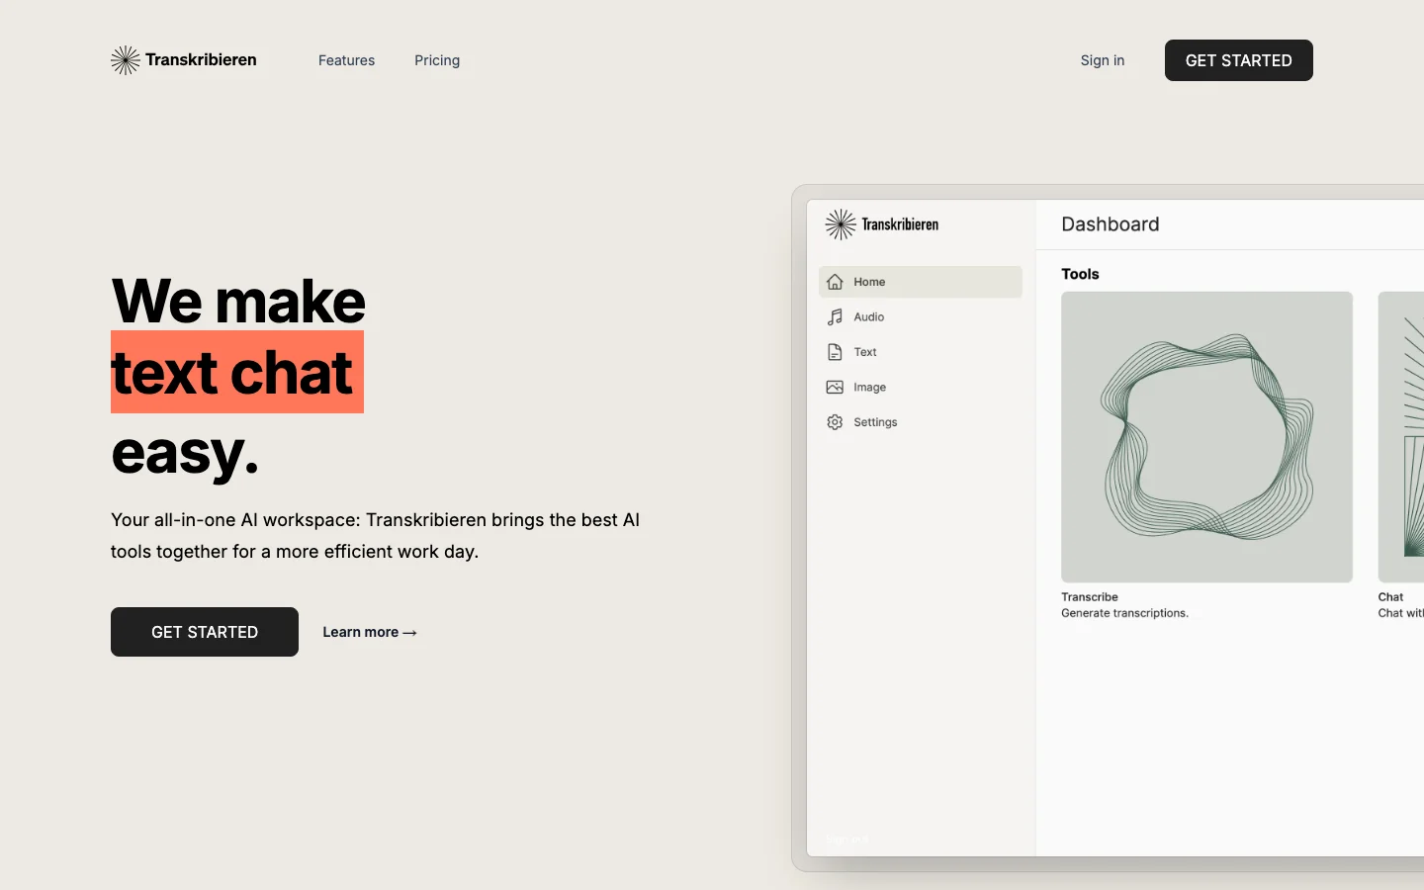
Task: Click the Dashboard heading
Action: tap(1111, 224)
